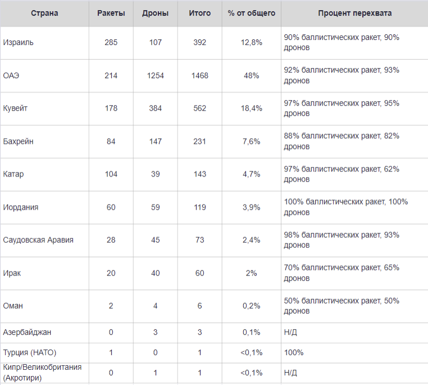Click the Саудовская Аравия cell
This screenshot has height=385, width=428.
click(x=38, y=240)
